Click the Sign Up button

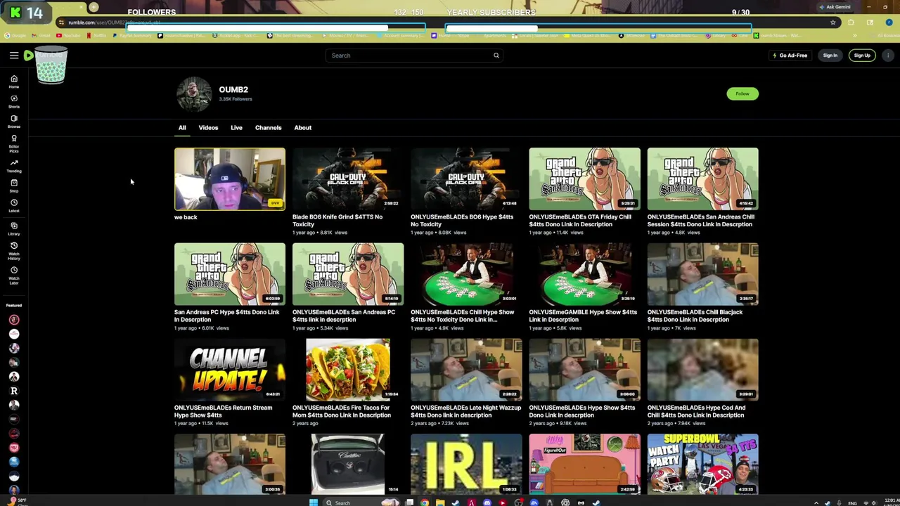[x=861, y=56]
